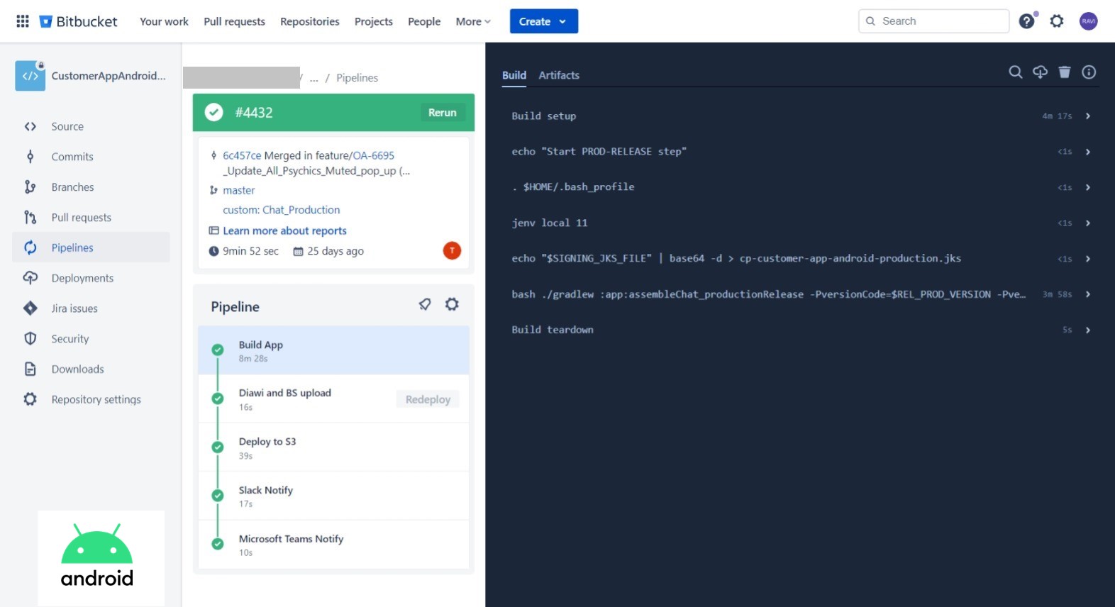
Task: Click the trash icon to delete log
Action: point(1064,72)
